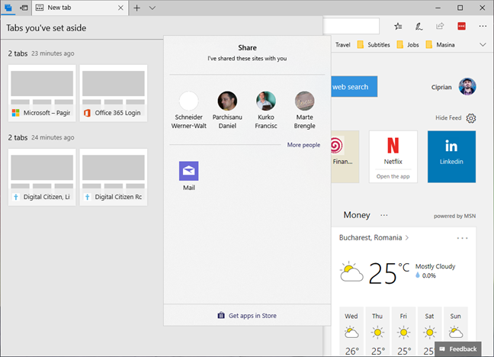Click Open the app under Netflix
This screenshot has height=357, width=494.
[x=393, y=177]
